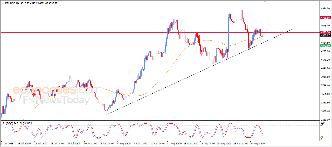Image resolution: width=332 pixels, height=147 pixels.
Task: Click the 3281.00 price axis label
Action: pos(325,120)
